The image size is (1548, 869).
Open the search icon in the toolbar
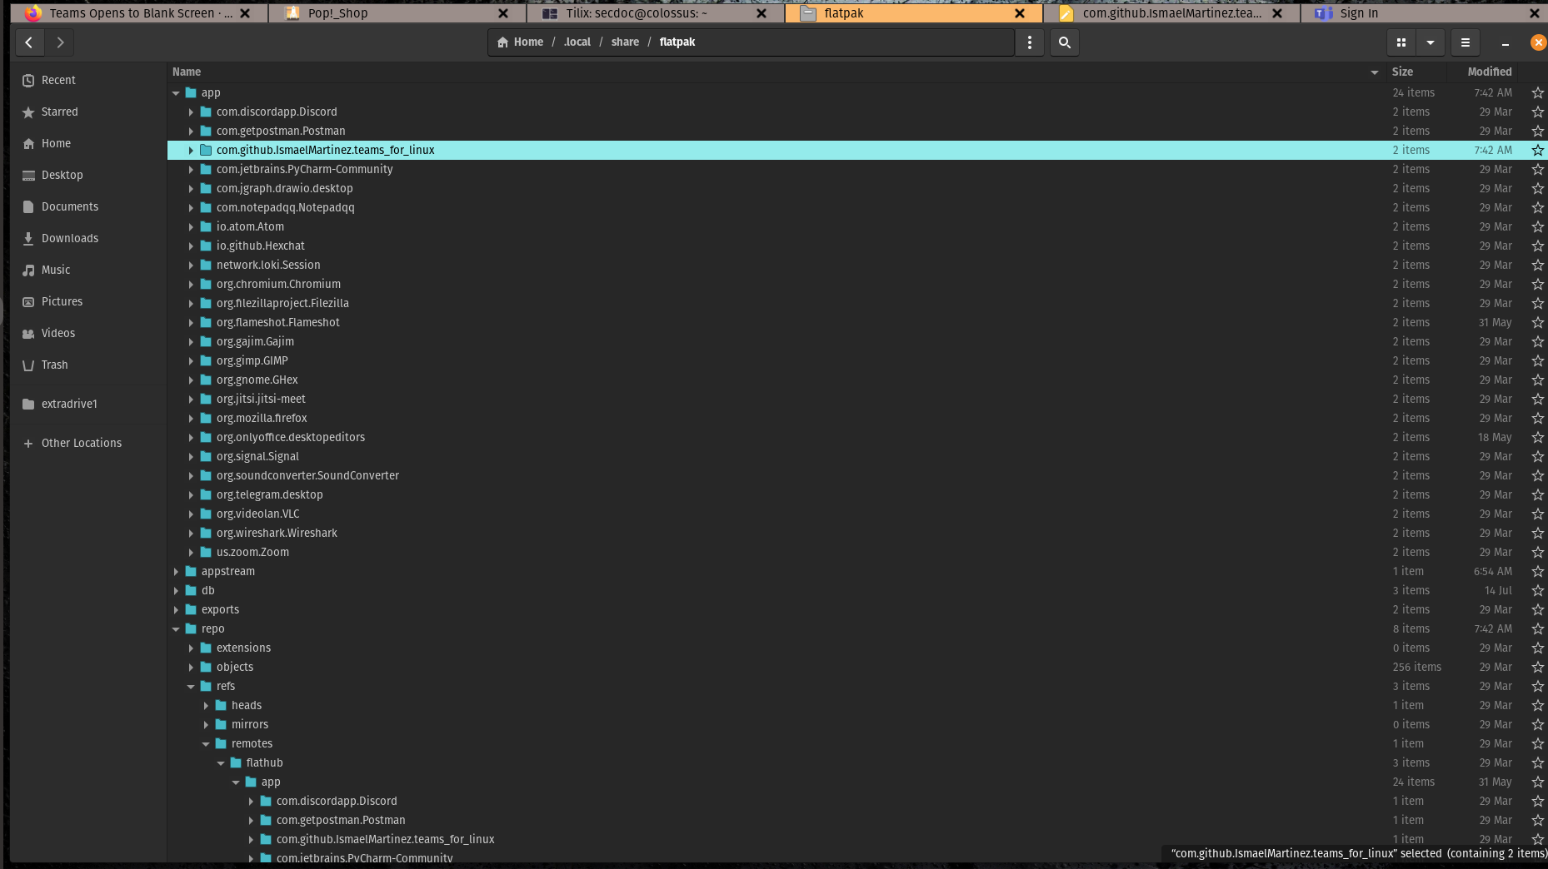point(1064,42)
